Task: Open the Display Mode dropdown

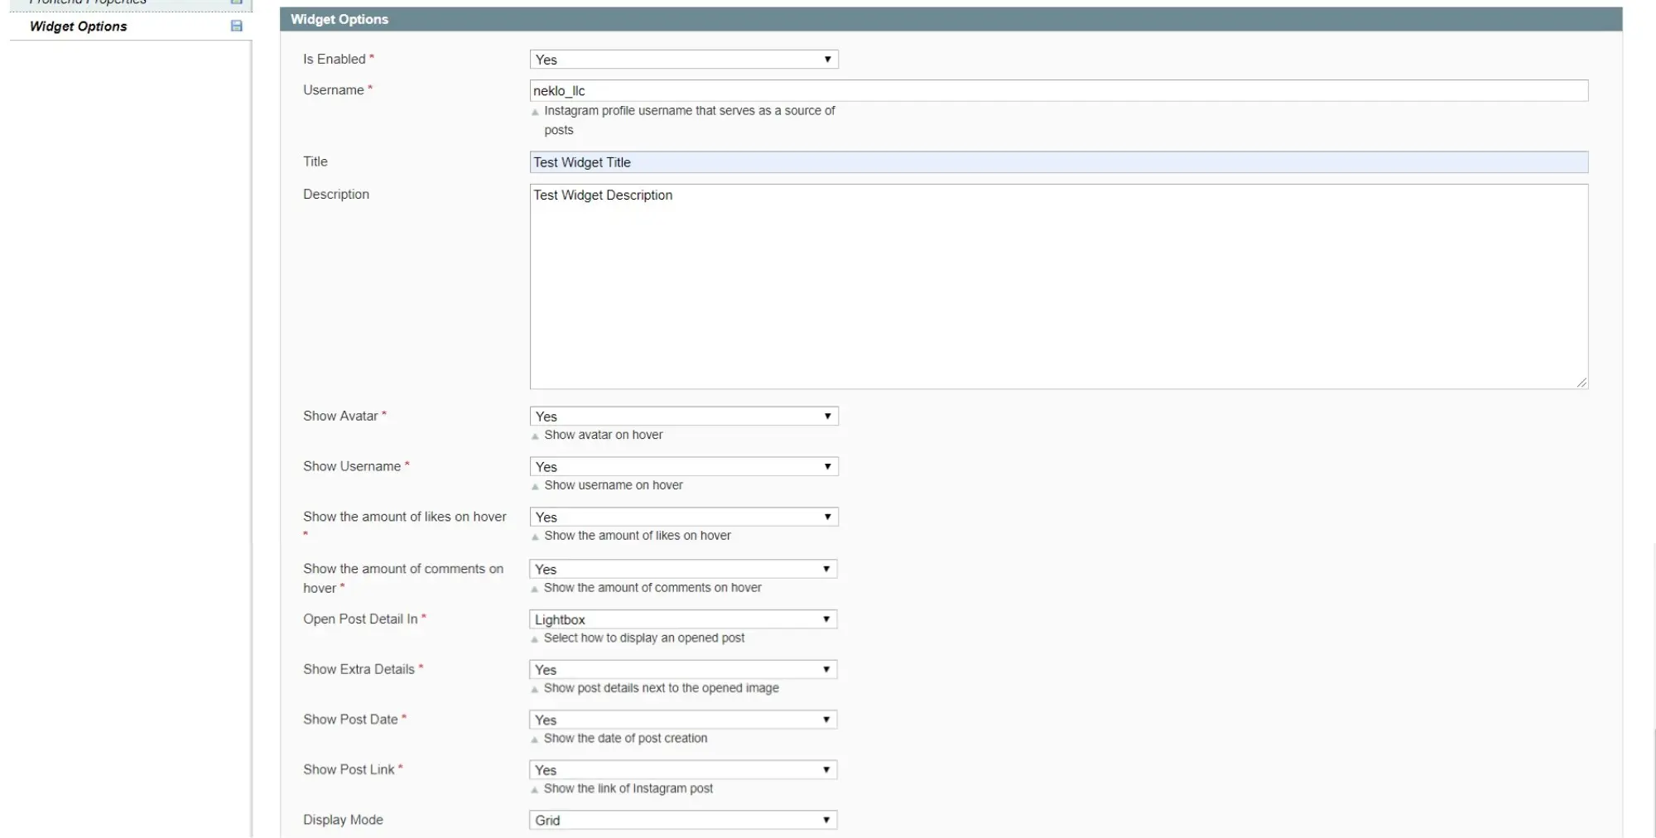Action: click(x=683, y=821)
